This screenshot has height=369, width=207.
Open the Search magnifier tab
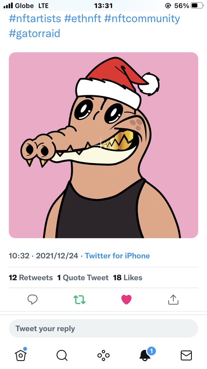(62, 355)
